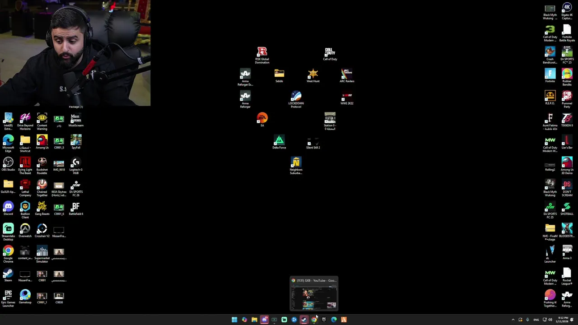This screenshot has height=325, width=578.
Task: Select the Crash Bandicoot shortcut
Action: 550,55
